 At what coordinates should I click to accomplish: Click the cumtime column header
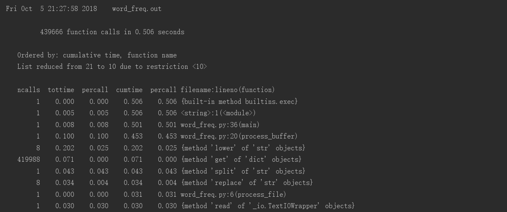pyautogui.click(x=129, y=90)
